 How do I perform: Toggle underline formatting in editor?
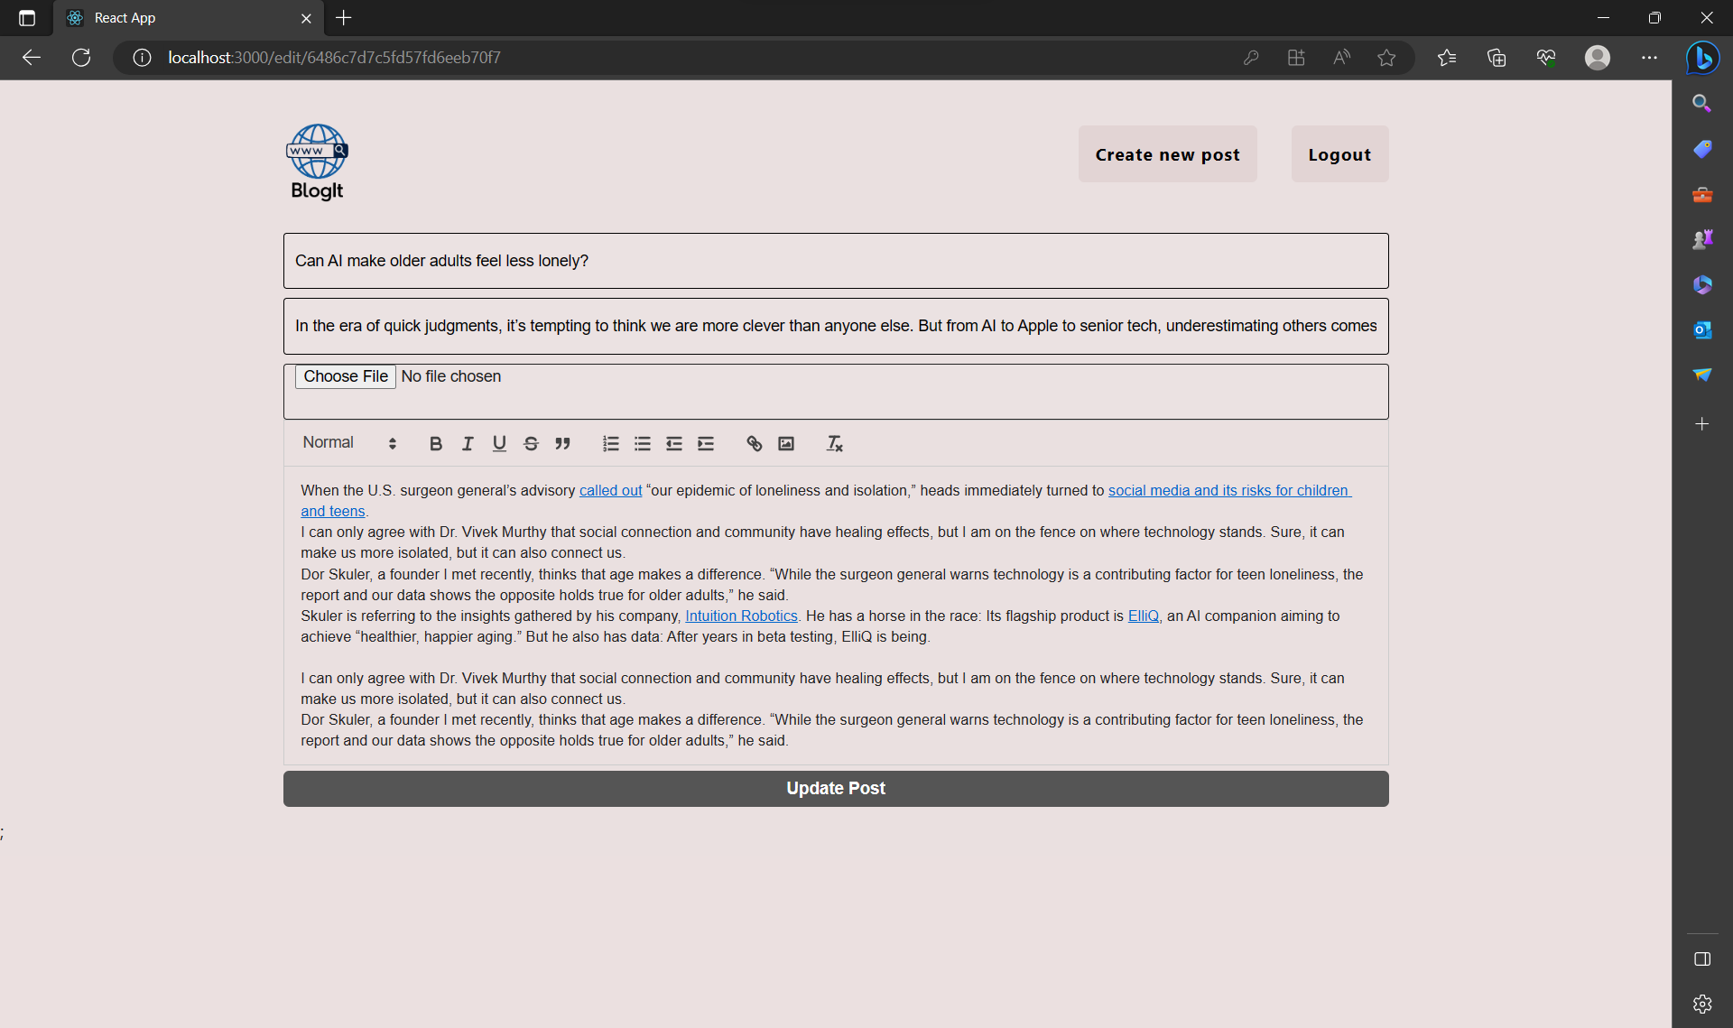[x=499, y=443]
